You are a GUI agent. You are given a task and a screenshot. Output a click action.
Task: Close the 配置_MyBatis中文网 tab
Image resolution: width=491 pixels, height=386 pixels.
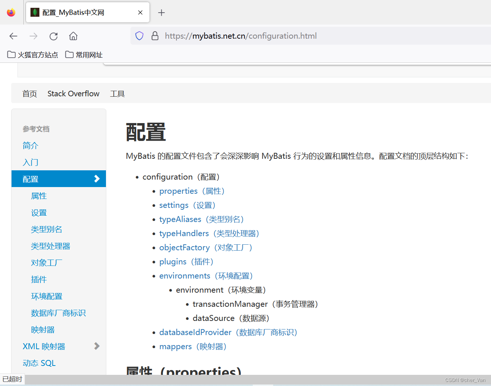(x=140, y=12)
